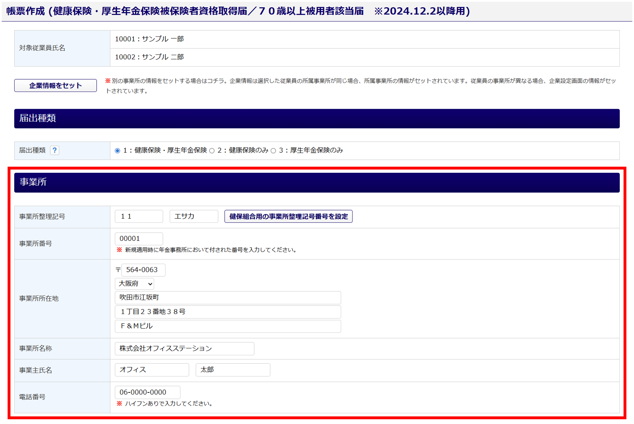Click the 電話番号 field 06-0000-0000
The width and height of the screenshot is (634, 424).
[x=147, y=392]
